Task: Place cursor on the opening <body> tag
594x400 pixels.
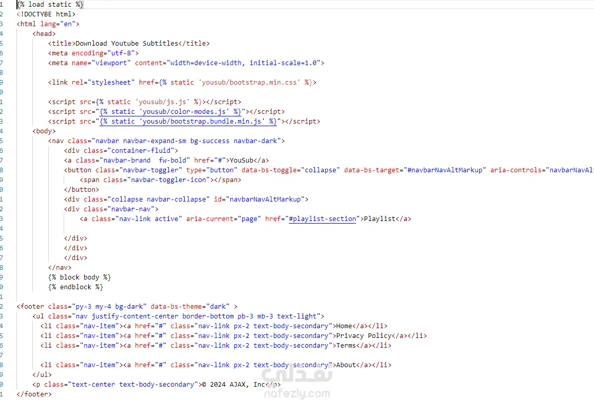Action: 44,131
